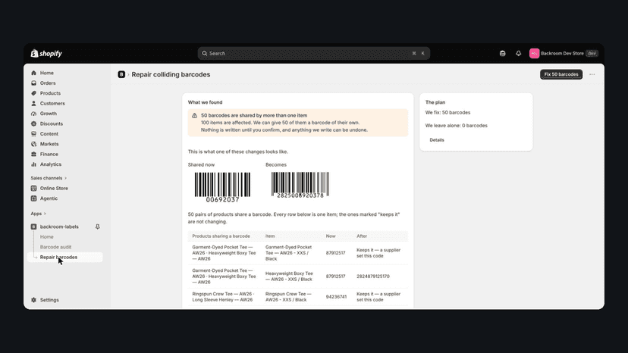The image size is (628, 353).
Task: Click the Products sharing a barcode header
Action: point(221,236)
